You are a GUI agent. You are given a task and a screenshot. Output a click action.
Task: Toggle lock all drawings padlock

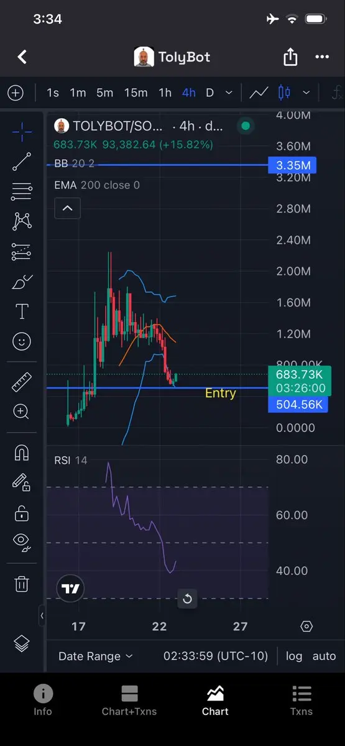coord(22,513)
